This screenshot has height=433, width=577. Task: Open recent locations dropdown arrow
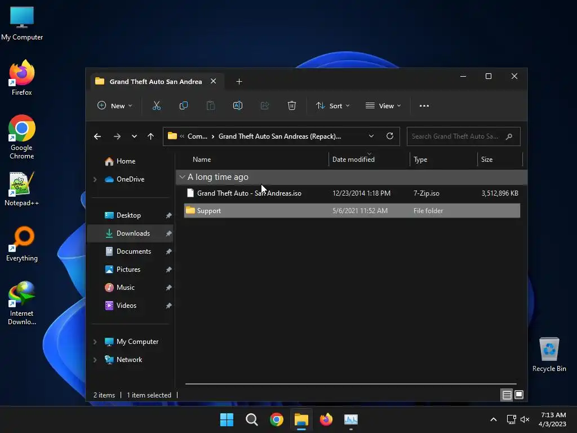tap(134, 136)
